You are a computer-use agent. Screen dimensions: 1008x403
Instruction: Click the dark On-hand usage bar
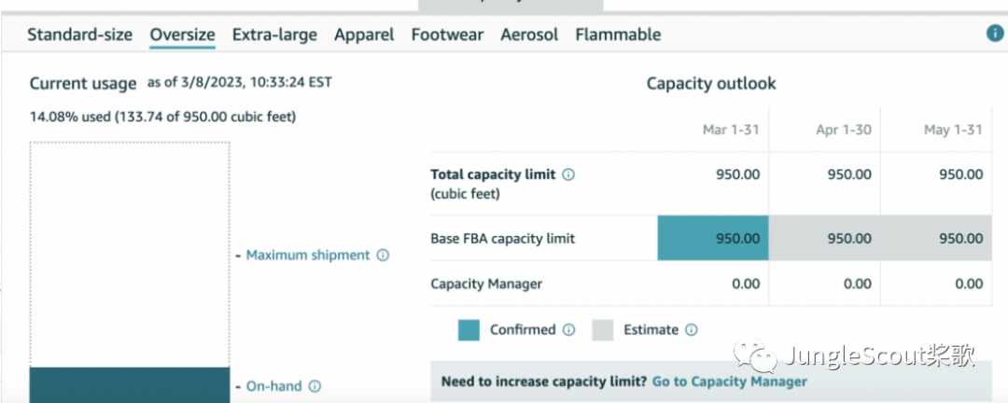pyautogui.click(x=129, y=385)
